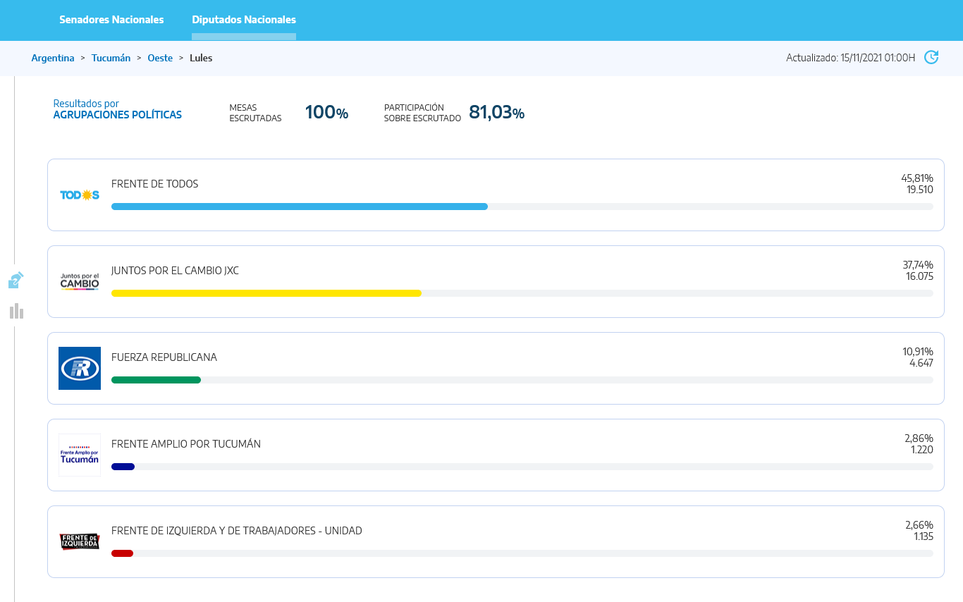Click the Frente de Izquierda logo
The height and width of the screenshot is (602, 963).
(80, 541)
